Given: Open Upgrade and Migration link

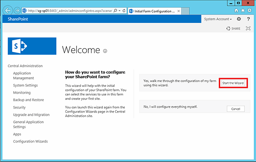Looking at the screenshot, I should (31, 115).
